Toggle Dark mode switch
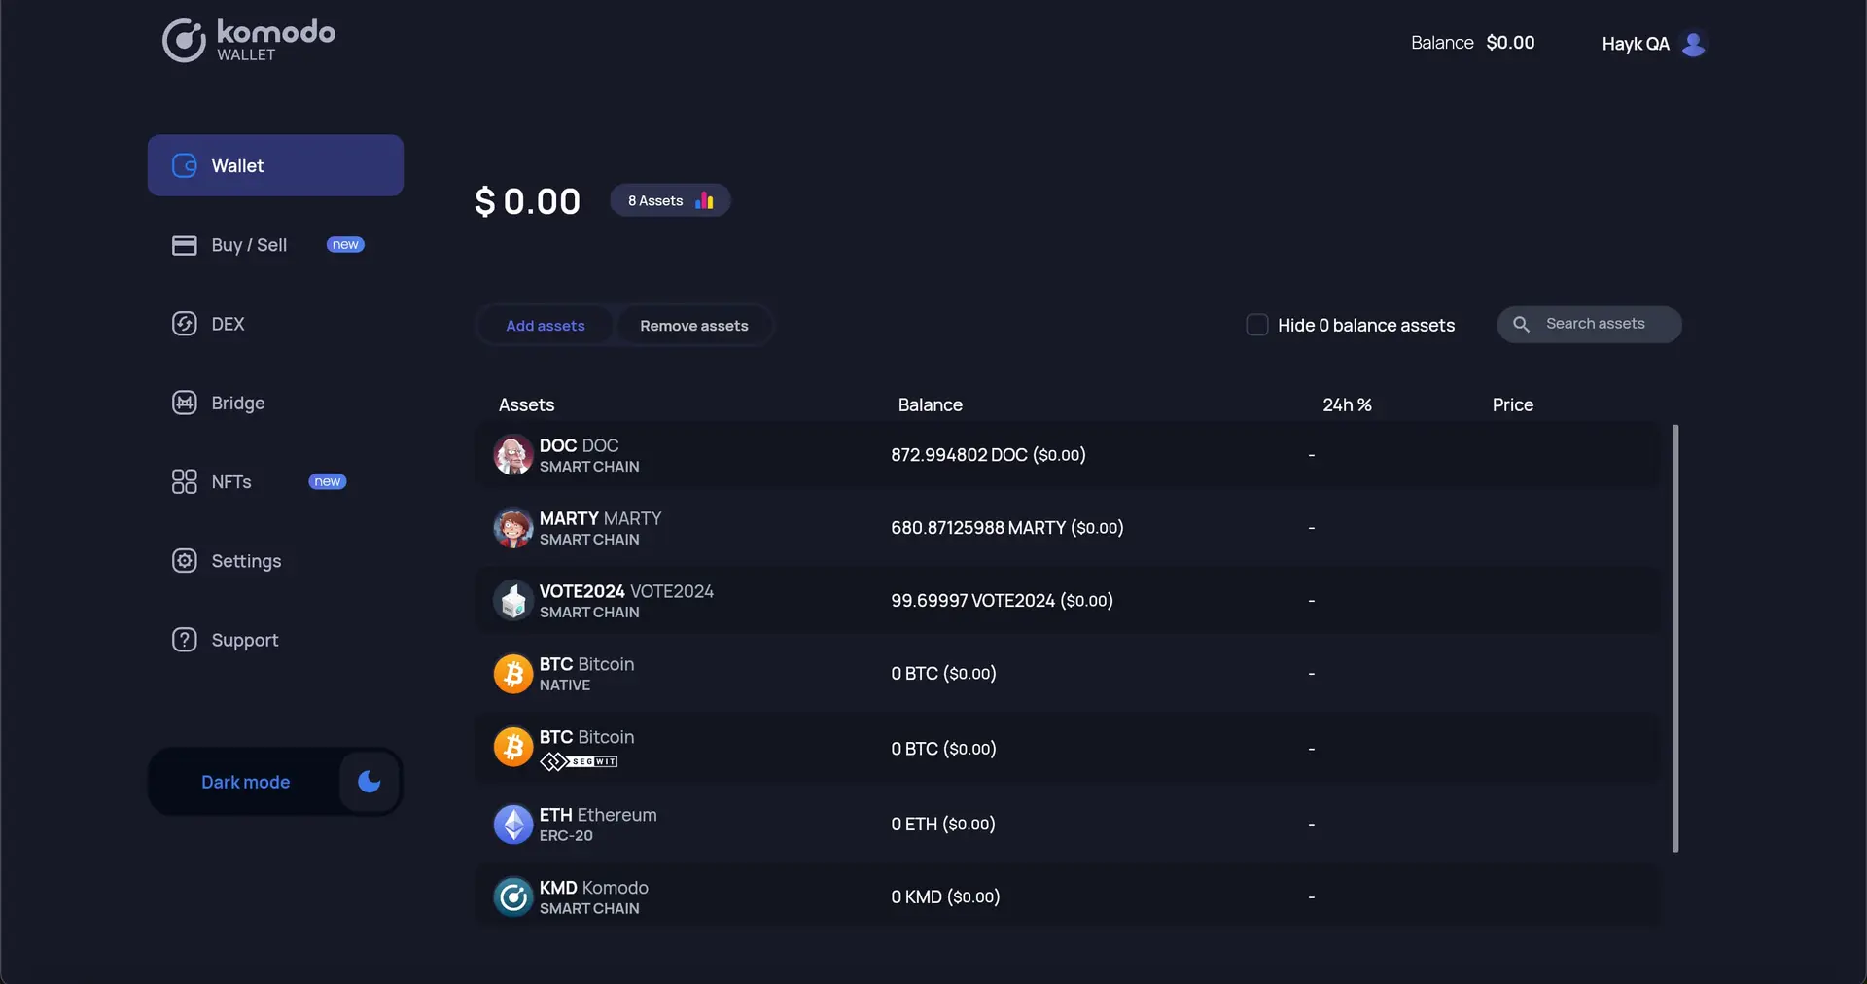Screen dimensions: 1867x984 coord(368,782)
